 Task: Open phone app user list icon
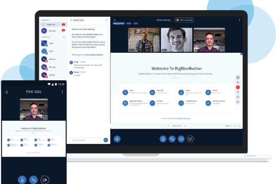pyautogui.click(x=7, y=92)
